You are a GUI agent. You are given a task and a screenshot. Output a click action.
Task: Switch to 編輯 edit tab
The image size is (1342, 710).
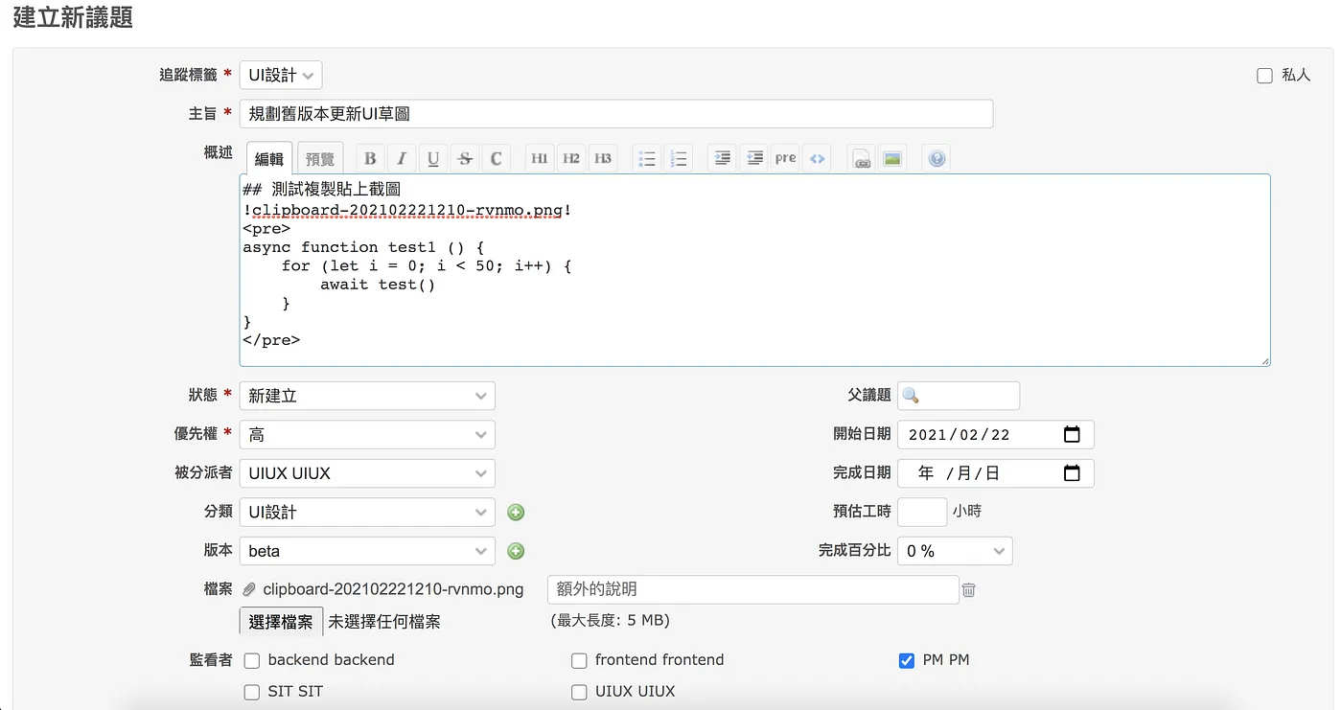point(269,159)
